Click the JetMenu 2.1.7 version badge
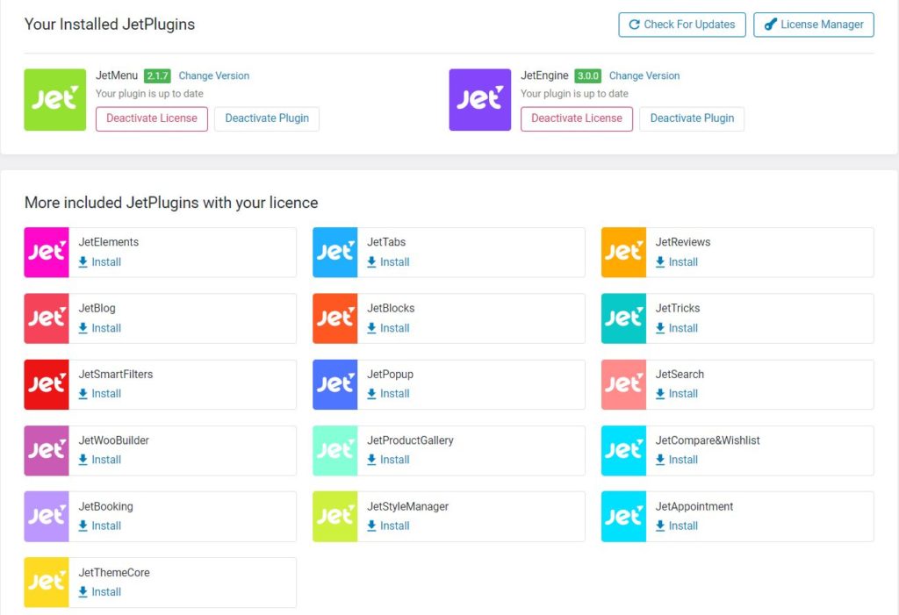 [x=157, y=75]
